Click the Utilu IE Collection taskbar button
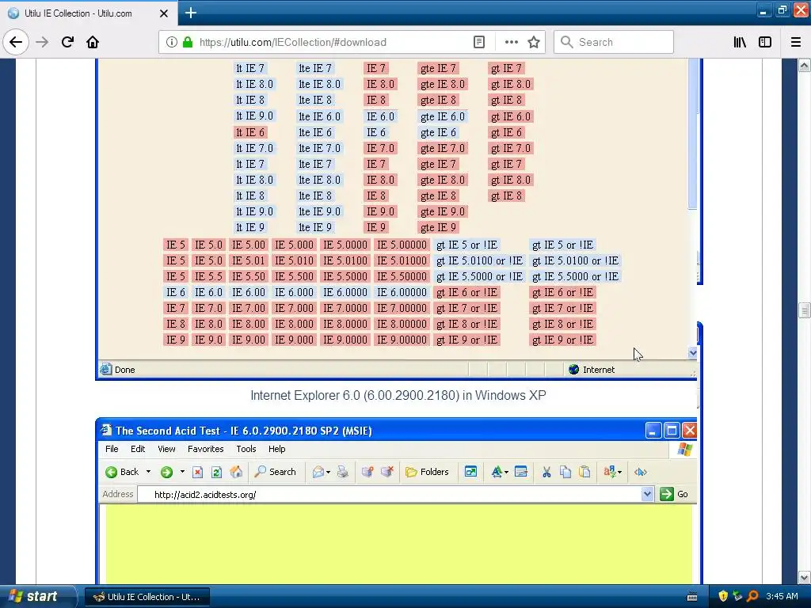This screenshot has height=608, width=811. pos(147,597)
